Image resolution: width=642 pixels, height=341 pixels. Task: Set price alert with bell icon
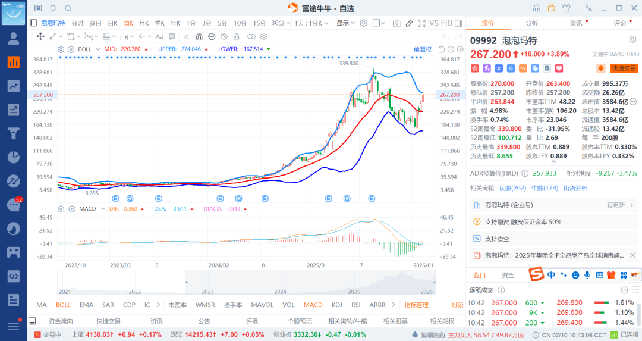coord(600,68)
